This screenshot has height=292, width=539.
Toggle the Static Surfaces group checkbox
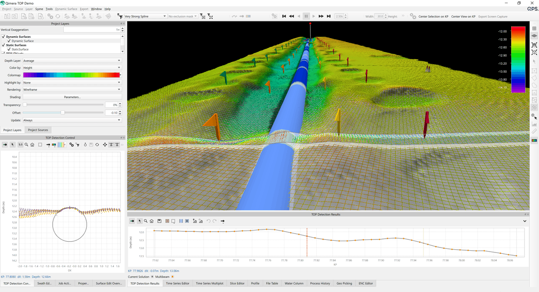tap(4, 45)
